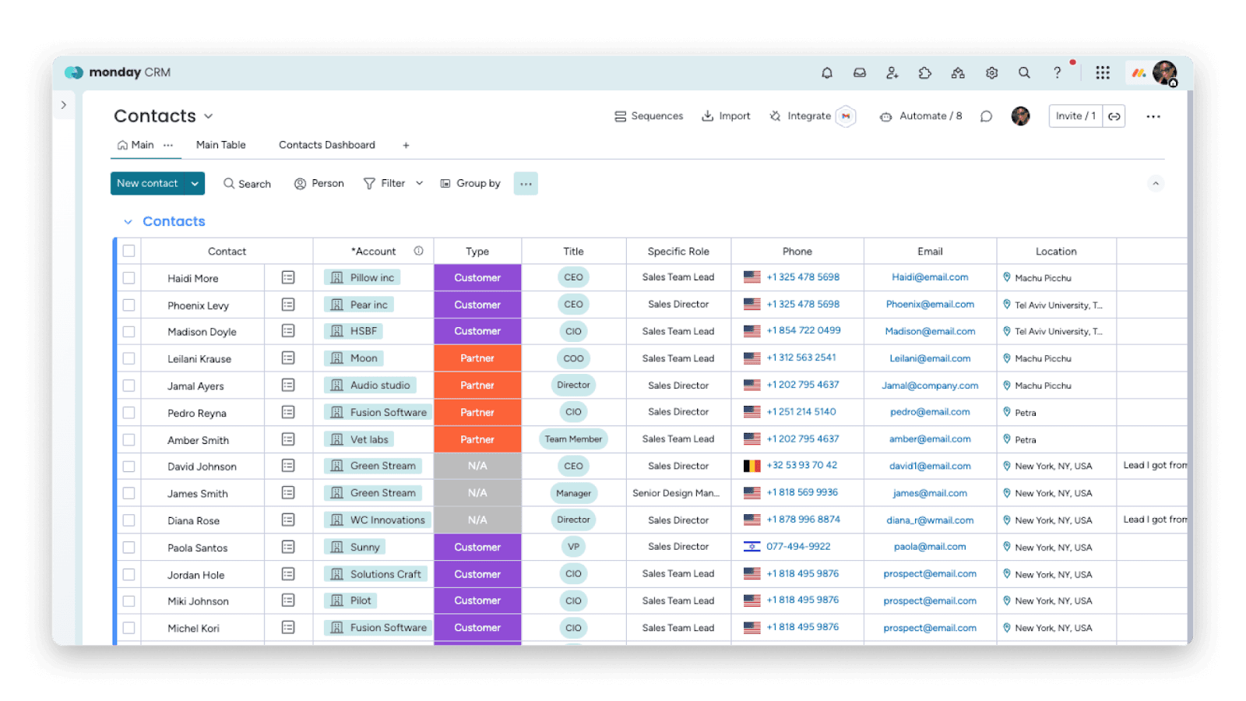
Task: Click the Invite / 1 button
Action: tap(1075, 116)
